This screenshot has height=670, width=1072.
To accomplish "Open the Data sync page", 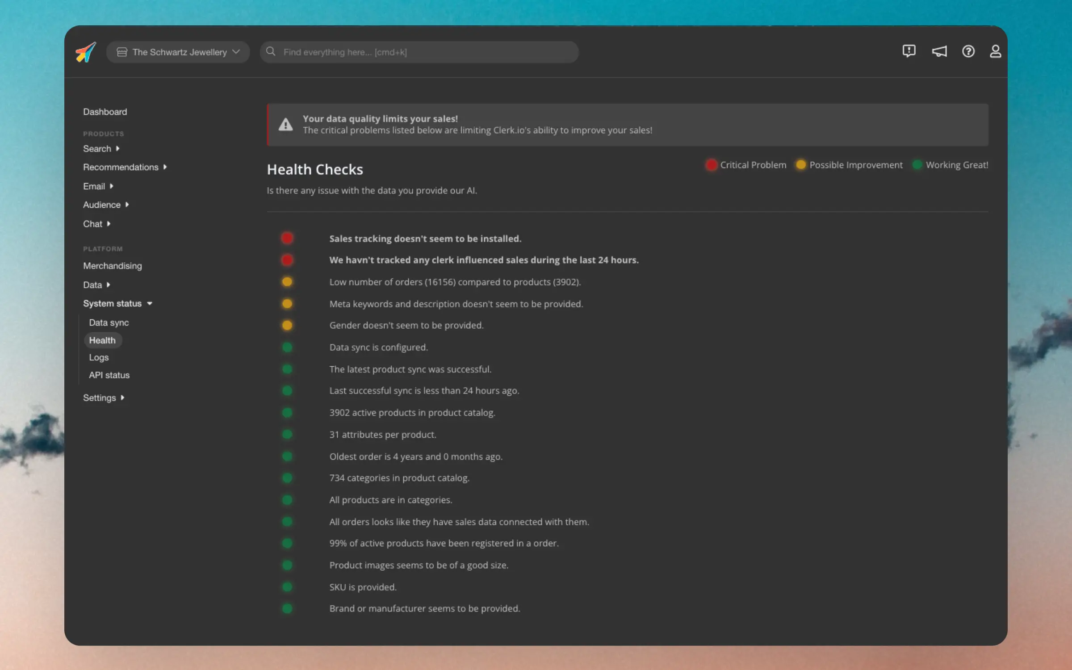I will pyautogui.click(x=109, y=322).
